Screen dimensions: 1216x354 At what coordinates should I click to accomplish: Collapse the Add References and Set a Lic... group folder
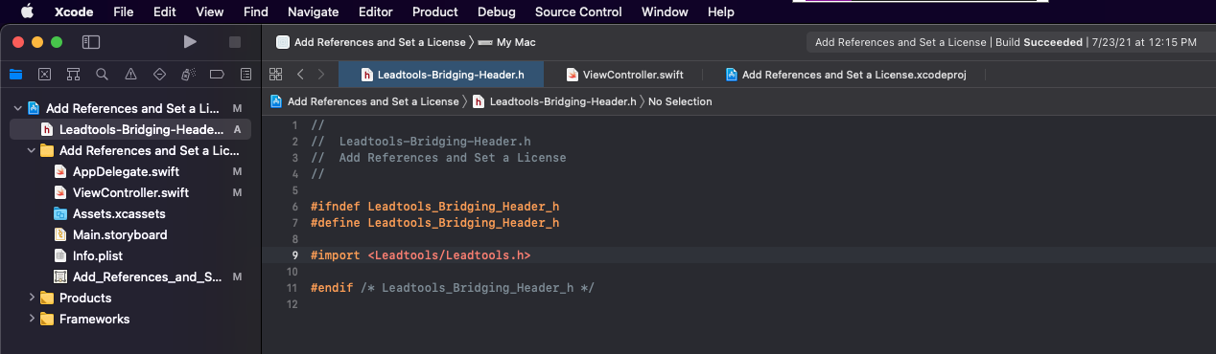coord(31,150)
